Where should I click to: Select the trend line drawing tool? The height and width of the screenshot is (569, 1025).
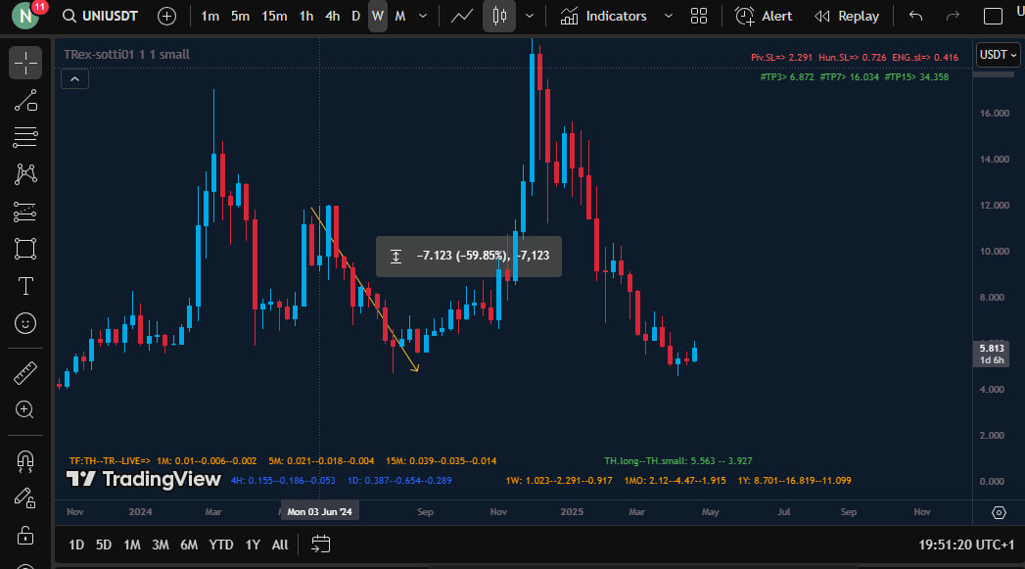point(25,101)
